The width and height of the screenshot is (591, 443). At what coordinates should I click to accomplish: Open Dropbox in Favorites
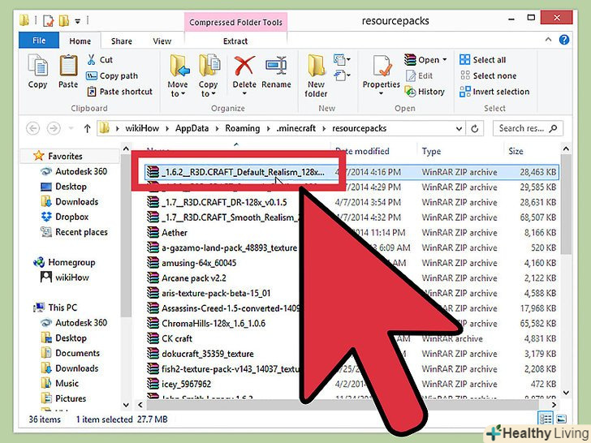tap(64, 217)
